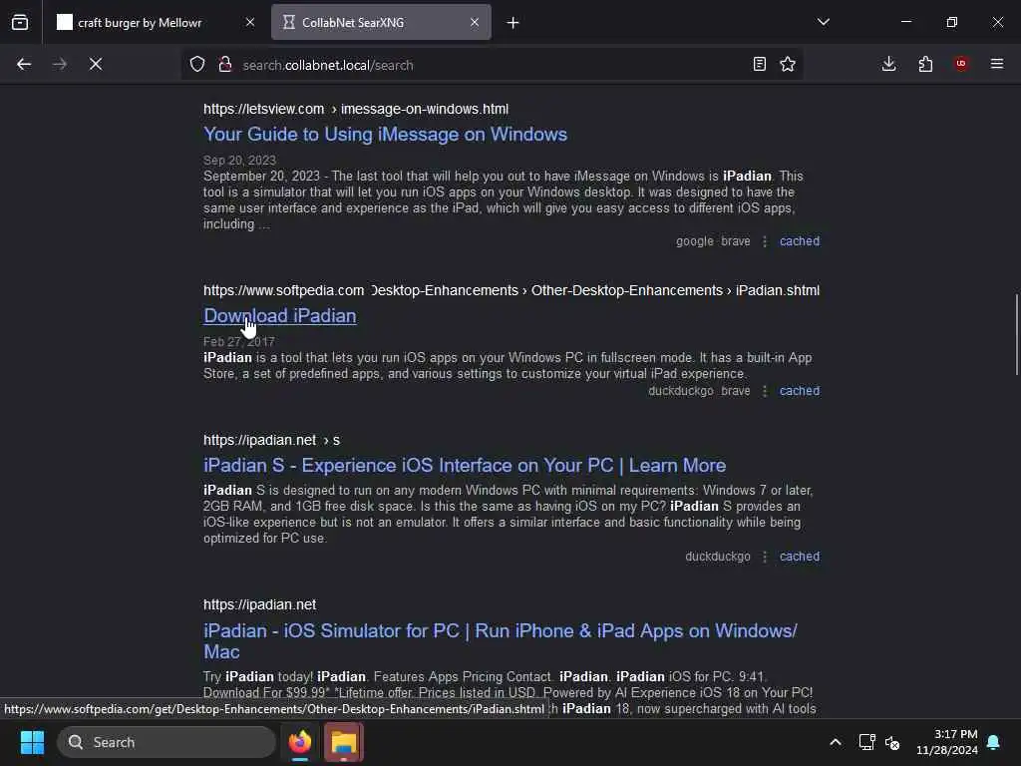Open the extensions puzzle icon
This screenshot has height=766, width=1021.
(925, 64)
